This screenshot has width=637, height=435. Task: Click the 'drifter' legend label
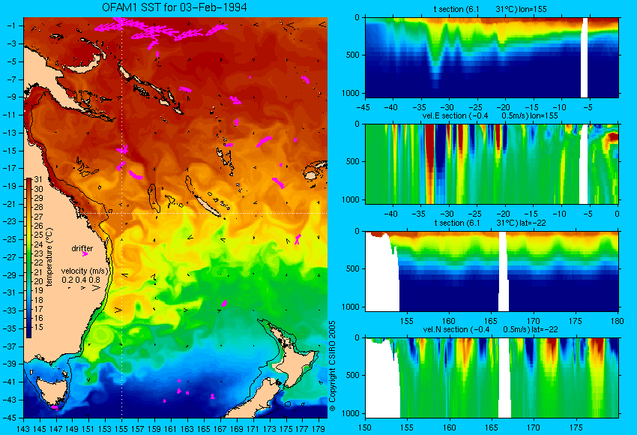(82, 248)
